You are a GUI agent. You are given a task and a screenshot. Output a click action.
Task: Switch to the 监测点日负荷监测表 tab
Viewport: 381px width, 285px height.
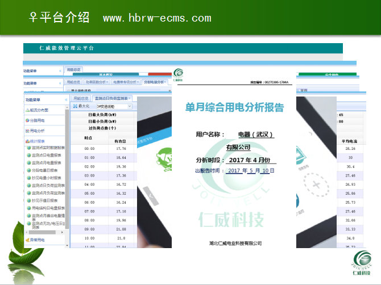111,98
